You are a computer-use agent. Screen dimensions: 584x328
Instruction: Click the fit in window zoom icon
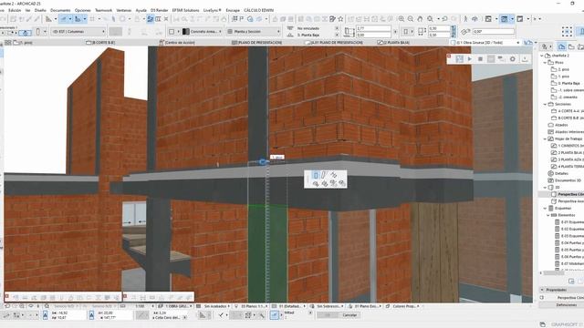click(x=430, y=19)
